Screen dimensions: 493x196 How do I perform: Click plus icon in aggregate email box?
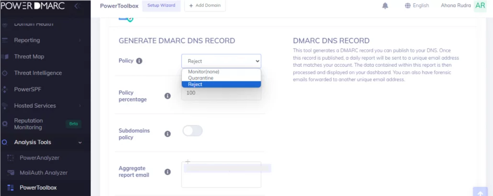coord(188,162)
